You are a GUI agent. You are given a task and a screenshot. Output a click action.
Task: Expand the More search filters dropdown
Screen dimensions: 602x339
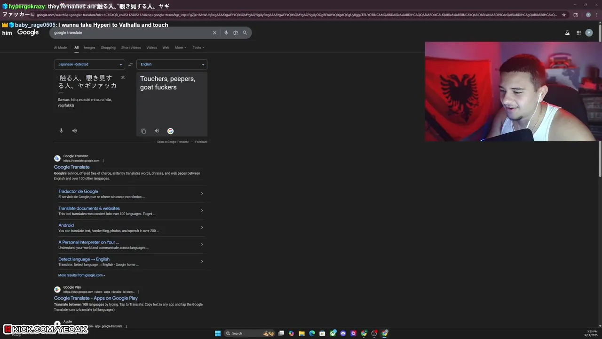[181, 48]
